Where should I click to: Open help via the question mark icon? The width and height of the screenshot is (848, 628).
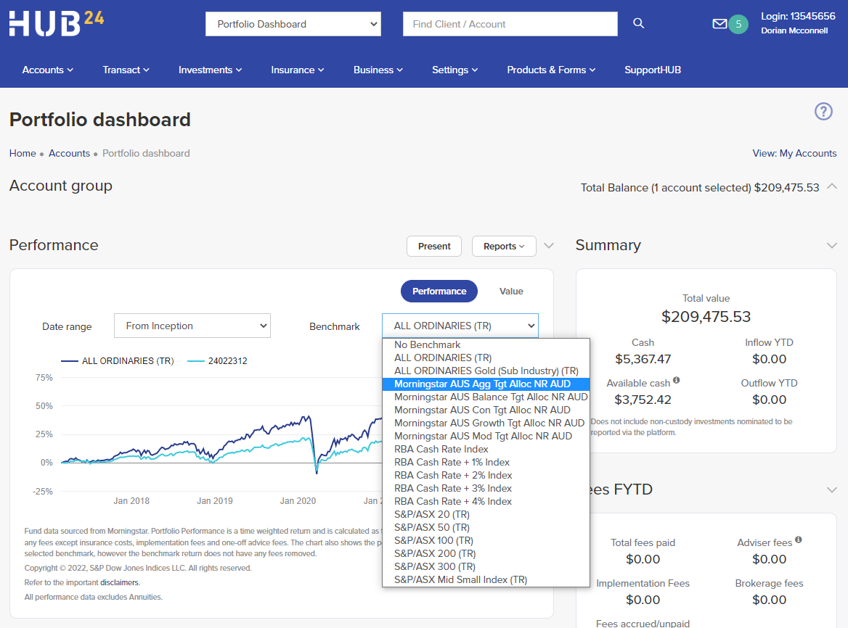click(x=823, y=112)
